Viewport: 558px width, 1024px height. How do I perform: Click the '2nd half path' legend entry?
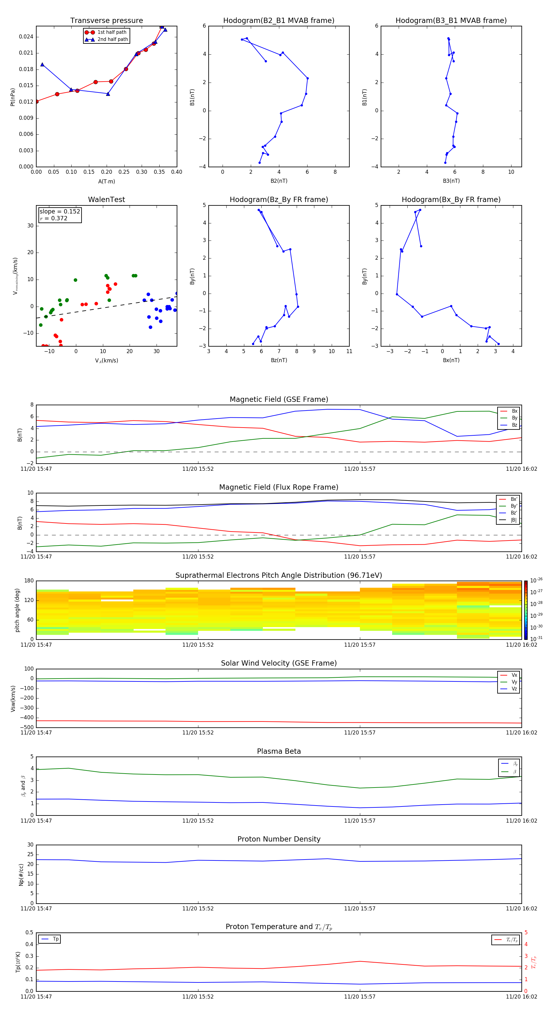pos(106,39)
